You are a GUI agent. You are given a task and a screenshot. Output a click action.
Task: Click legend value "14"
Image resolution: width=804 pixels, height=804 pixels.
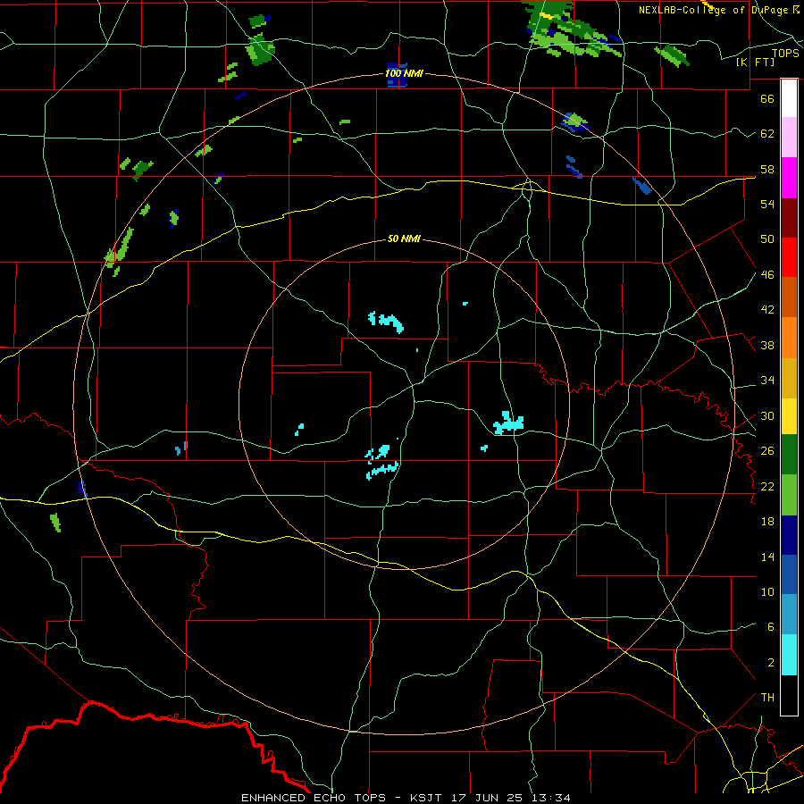[767, 557]
